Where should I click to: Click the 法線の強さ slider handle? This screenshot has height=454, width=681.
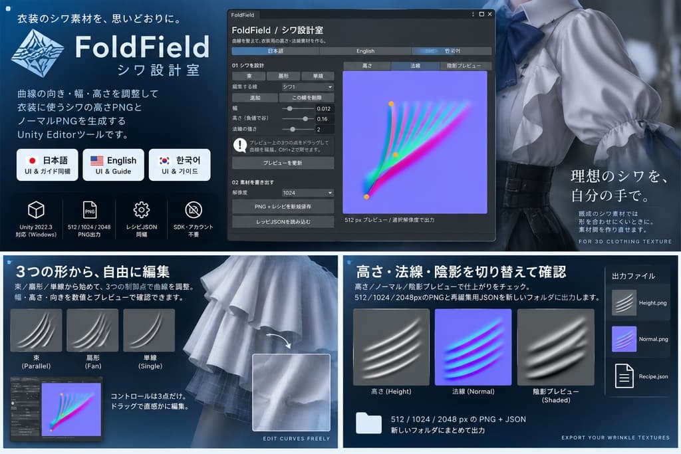[293, 129]
